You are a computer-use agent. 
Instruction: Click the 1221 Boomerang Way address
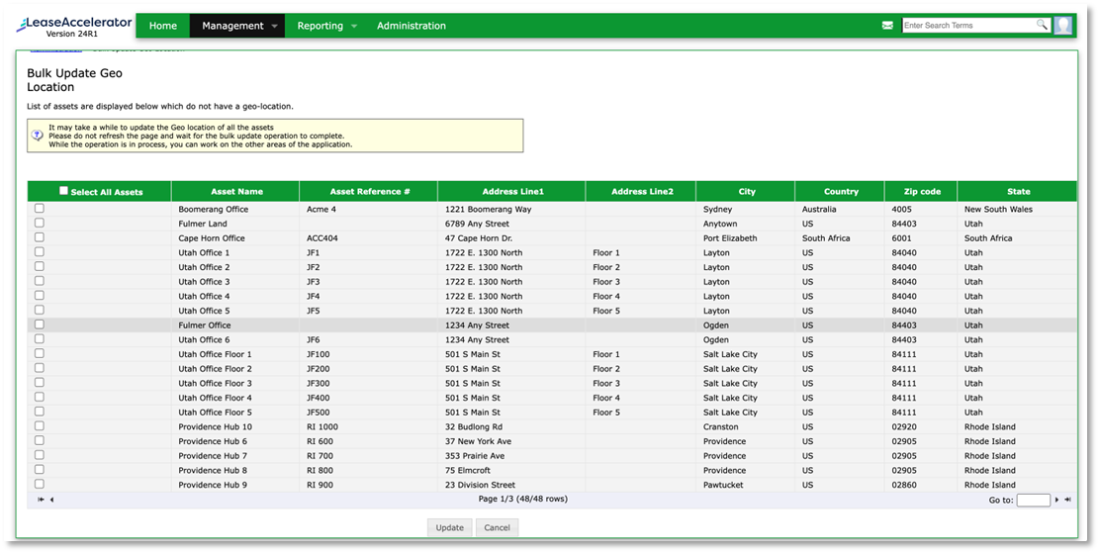pos(489,209)
